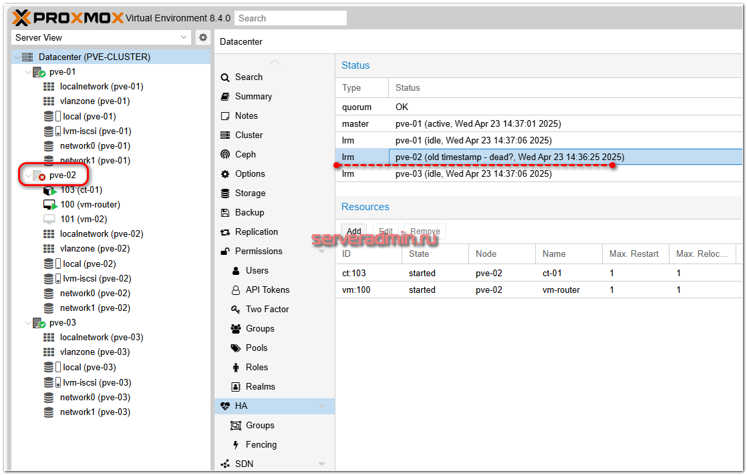Select the quorum OK status row

(539, 107)
